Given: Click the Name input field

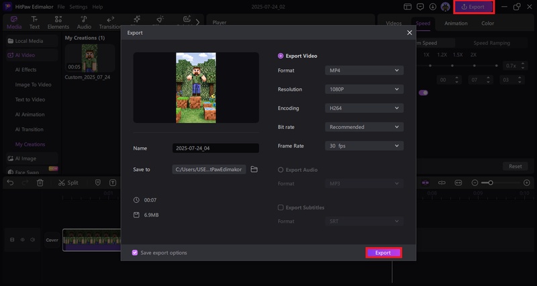Looking at the screenshot, I should coord(215,148).
